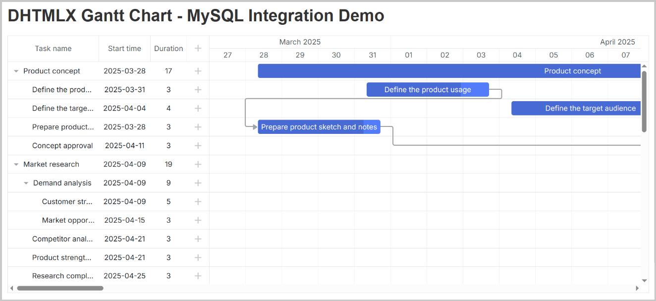Click the 2025-04-11 start date cell
The width and height of the screenshot is (656, 301).
tap(124, 146)
